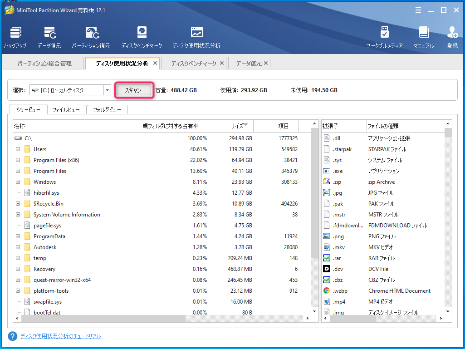Open the ディスク使用状況分析のチュートリアル link
The image size is (465, 349).
click(x=61, y=336)
